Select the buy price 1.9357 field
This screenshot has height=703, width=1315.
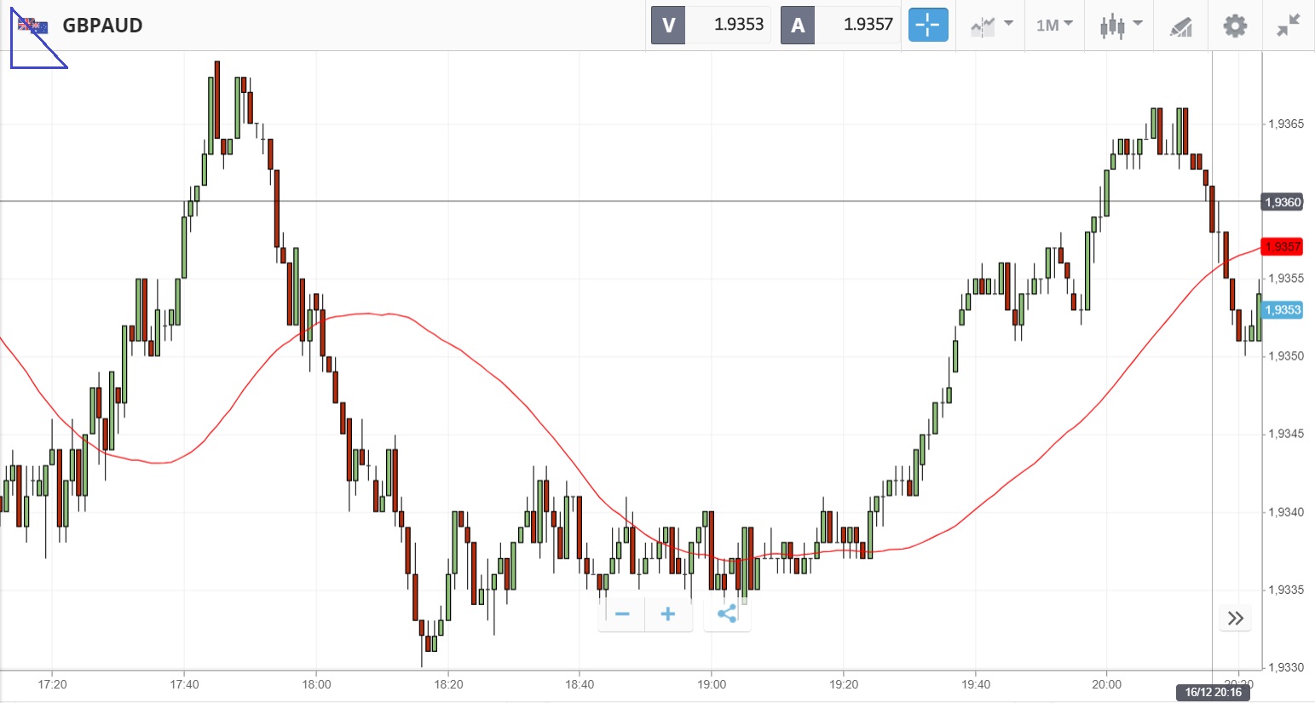[x=858, y=25]
